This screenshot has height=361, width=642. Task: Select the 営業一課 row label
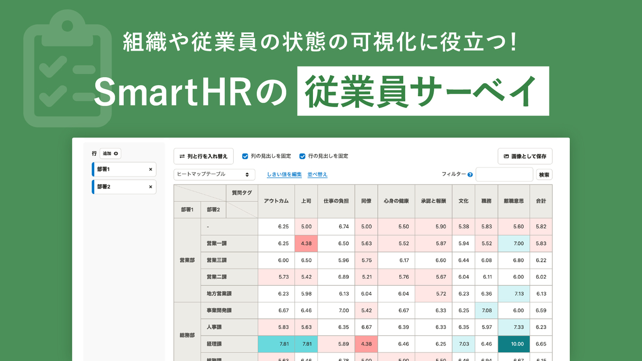tap(229, 244)
